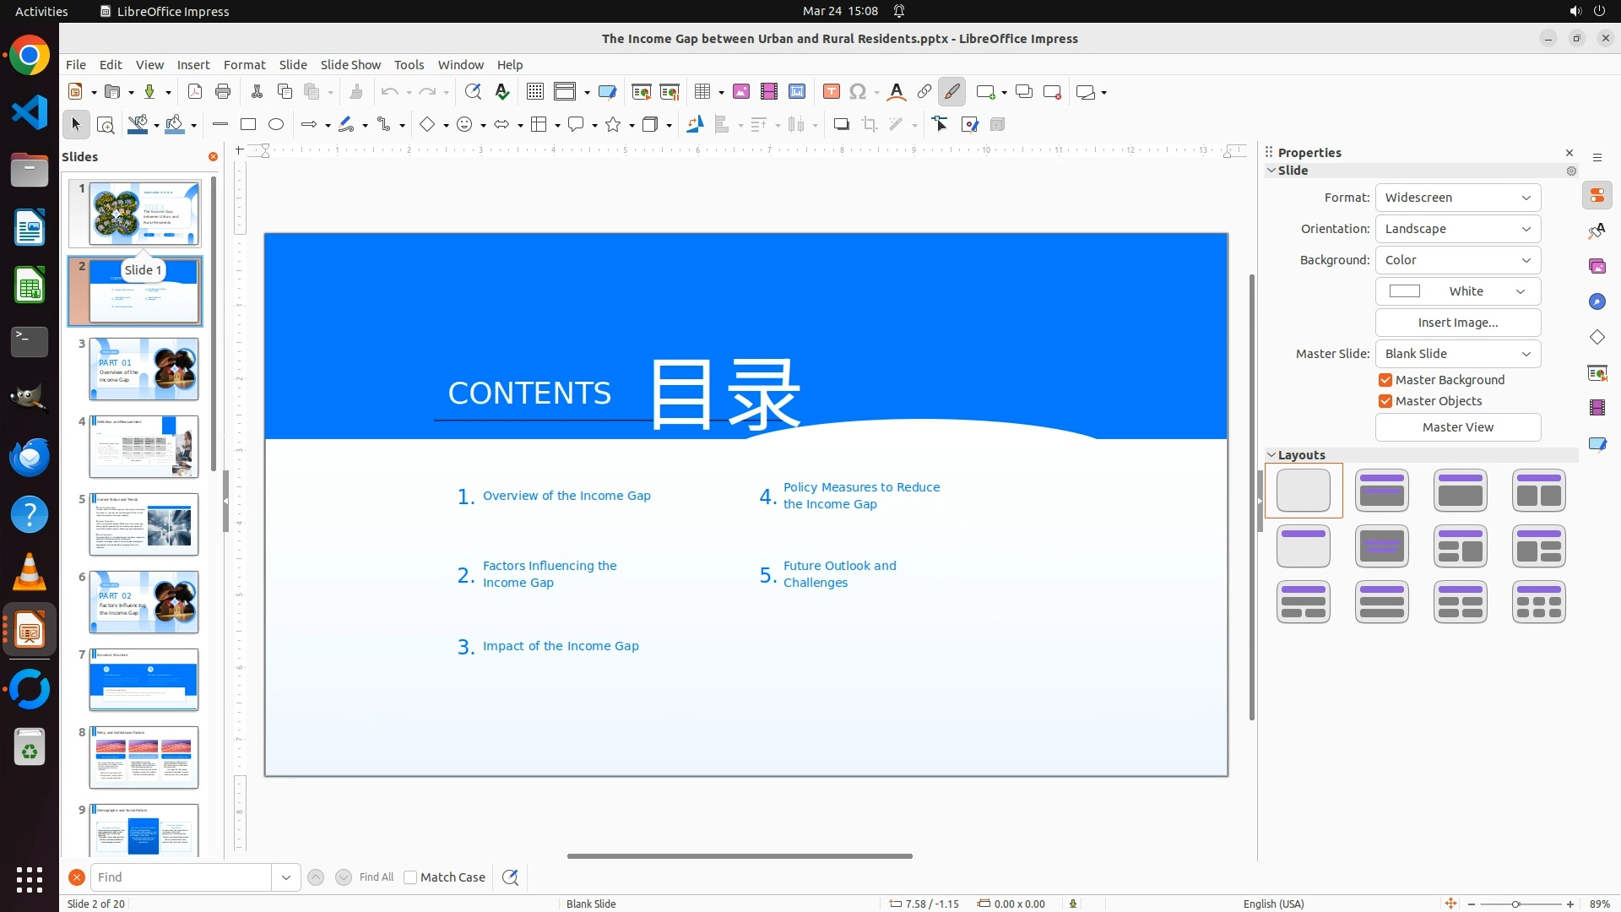This screenshot has width=1621, height=912.
Task: Open the Master Slide dropdown
Action: pos(1457,354)
